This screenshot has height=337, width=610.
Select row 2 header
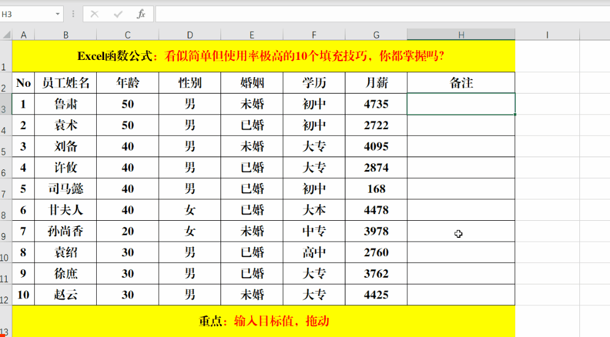click(x=6, y=83)
